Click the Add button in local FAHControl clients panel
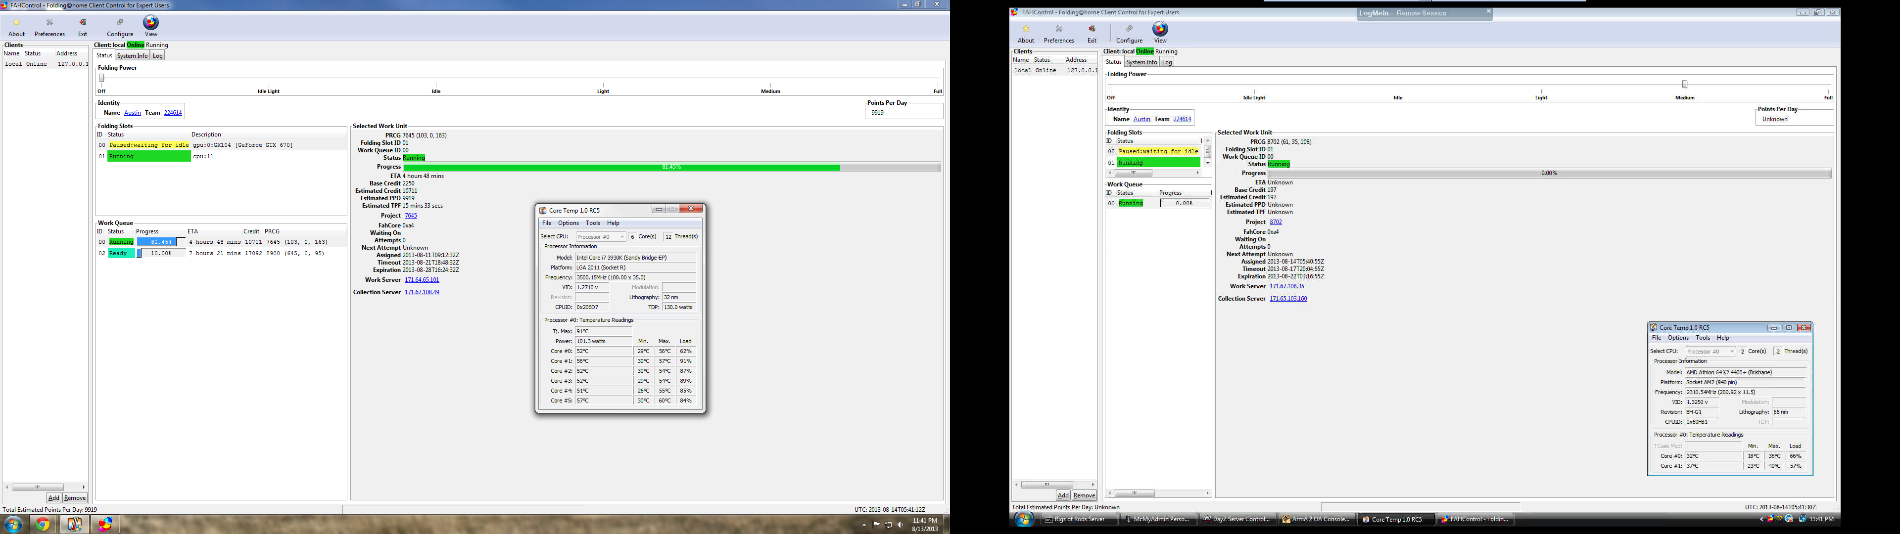The height and width of the screenshot is (534, 1900). pos(53,498)
